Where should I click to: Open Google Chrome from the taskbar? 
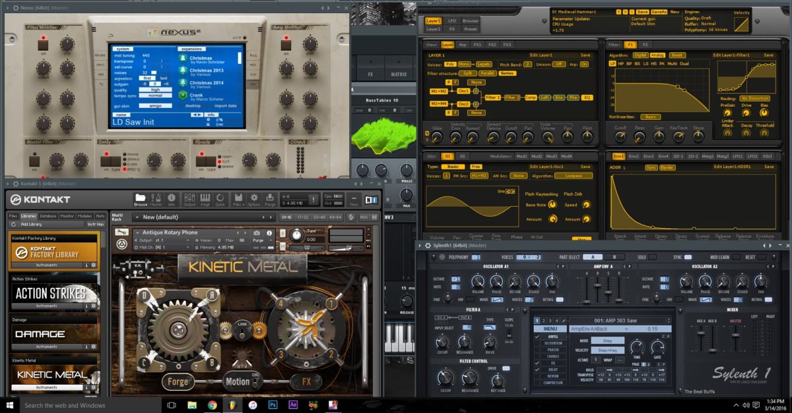pos(213,404)
